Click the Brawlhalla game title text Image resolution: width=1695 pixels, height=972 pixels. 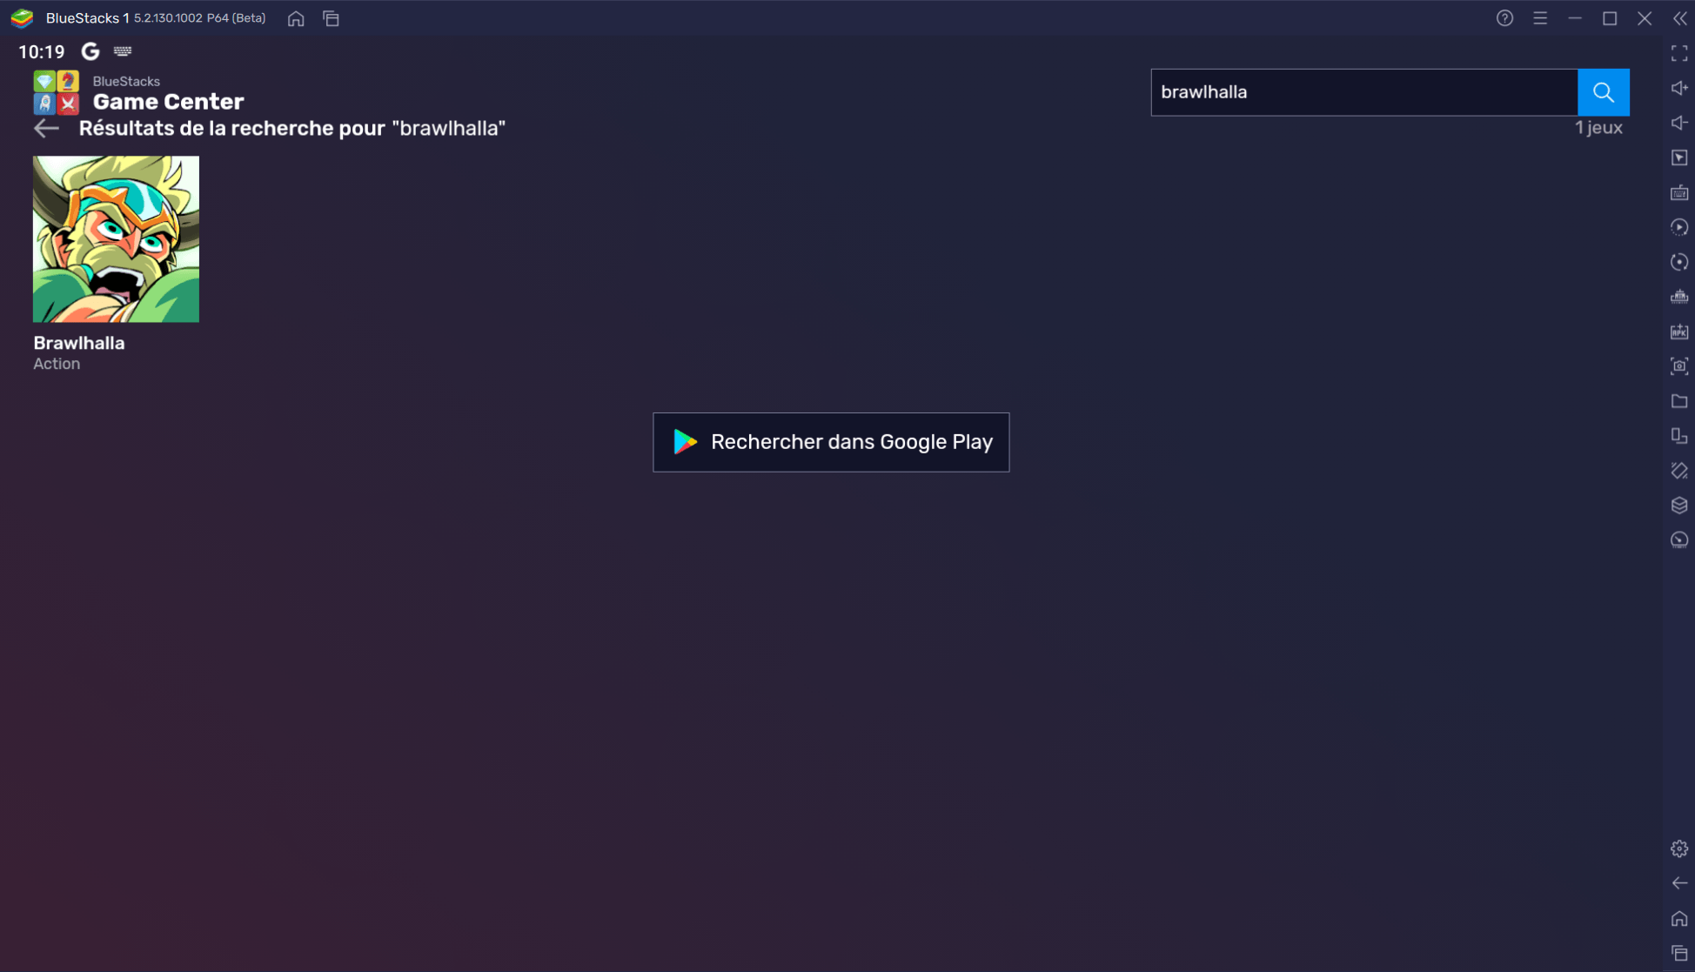coord(79,343)
